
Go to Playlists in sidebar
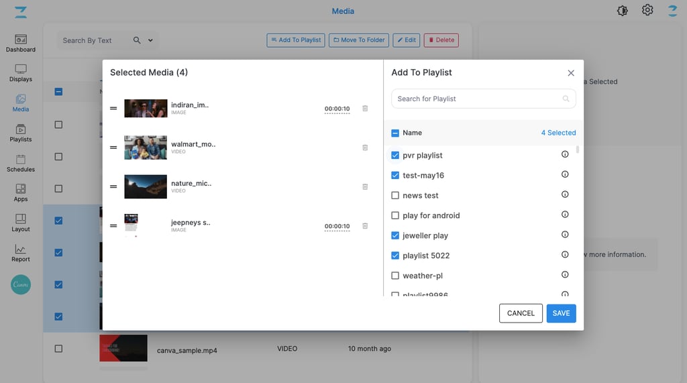[x=21, y=133]
